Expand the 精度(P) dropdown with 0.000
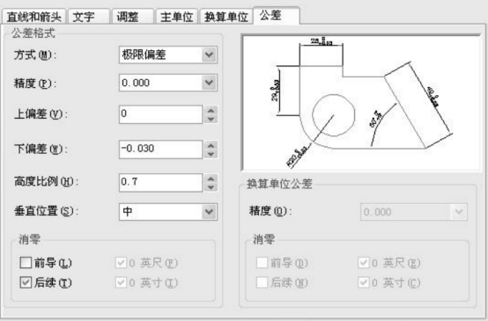The image size is (488, 321). pos(168,83)
